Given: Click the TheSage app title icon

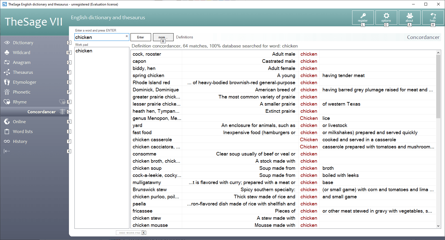Looking at the screenshot, I should (5, 4).
